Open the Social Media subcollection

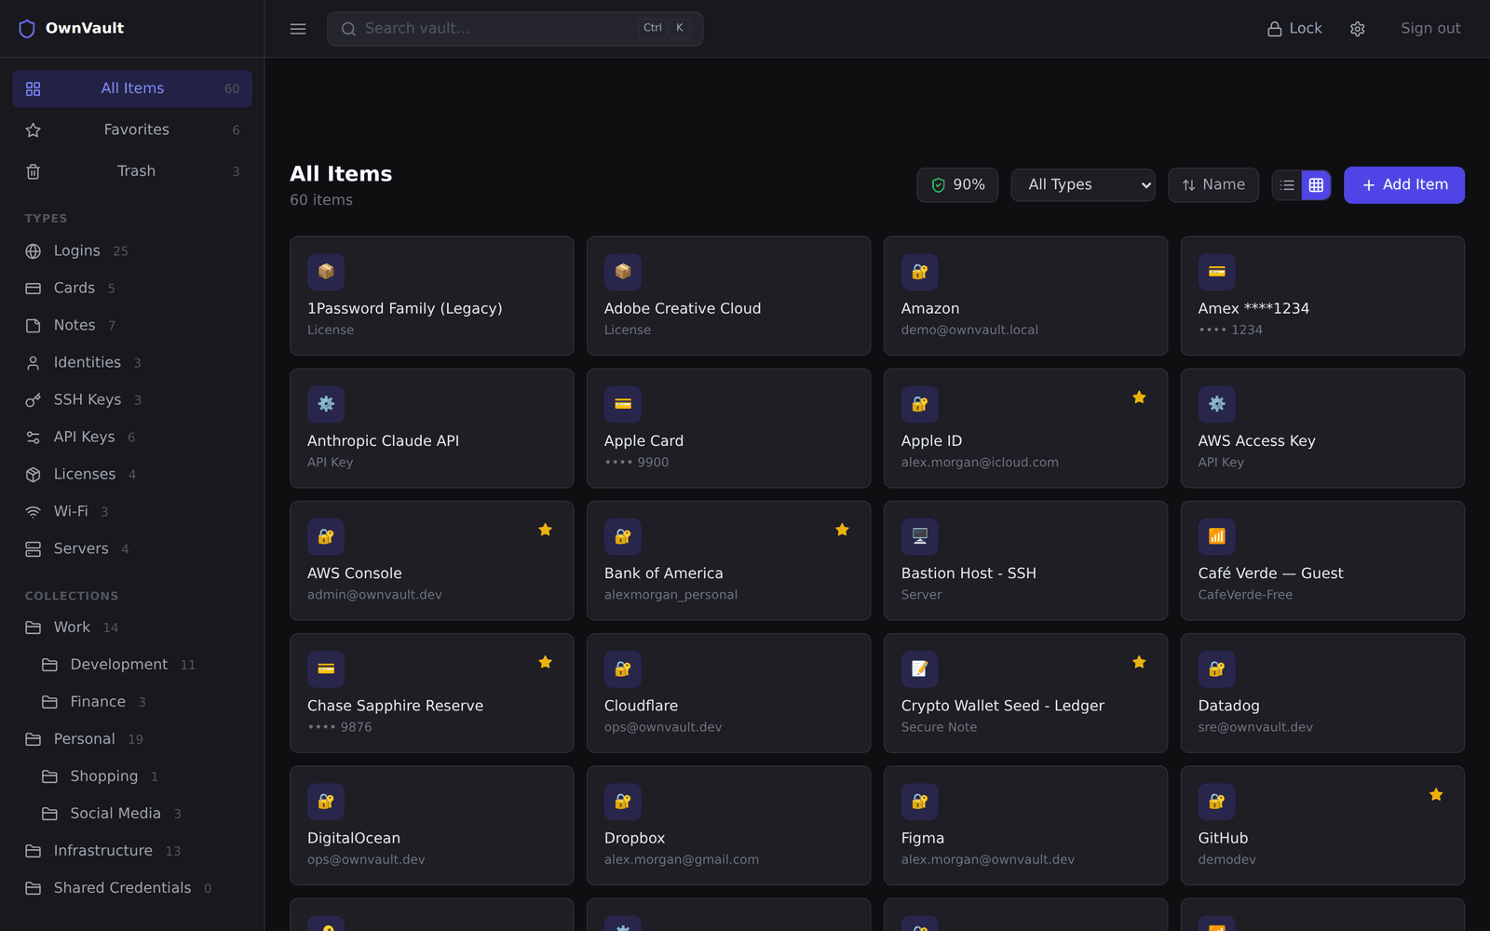tap(140, 814)
